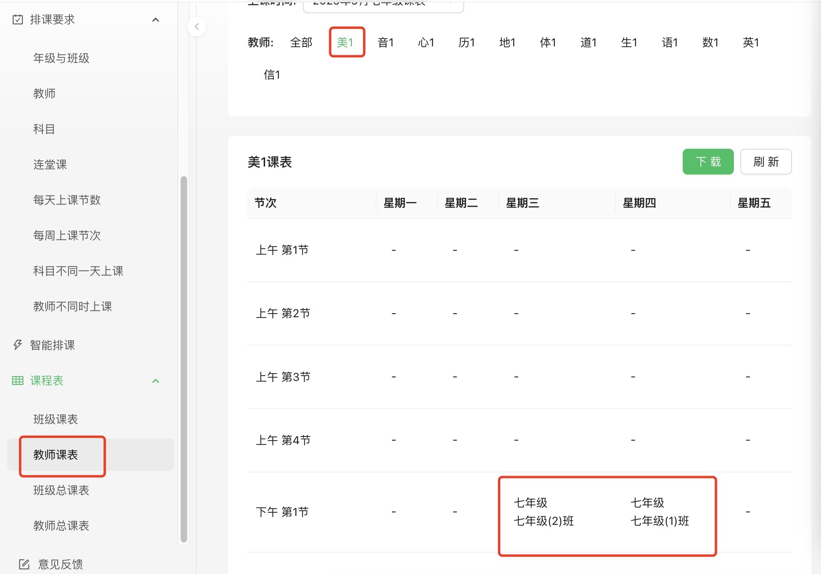Select teacher filter 英1

click(x=751, y=42)
